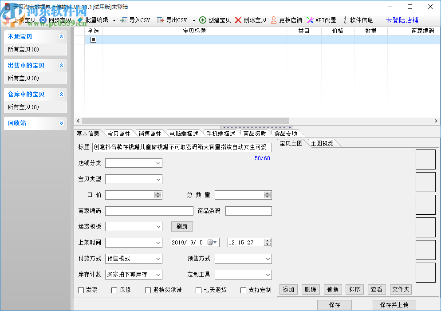Switch to the 销售属性 tab
441x311 pixels.
tap(150, 134)
